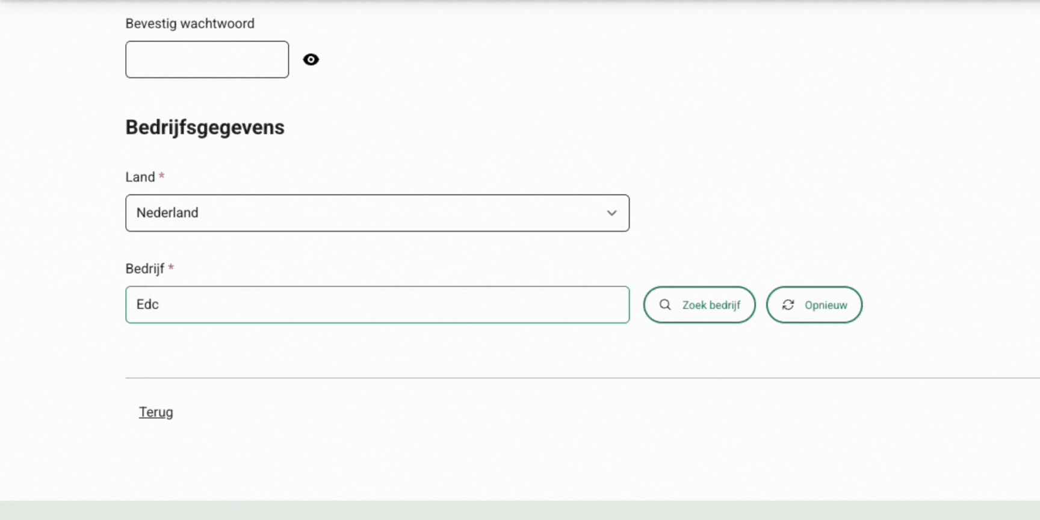Expand the Land dropdown chevron arrow
Viewport: 1040px width, 520px height.
[x=611, y=213]
